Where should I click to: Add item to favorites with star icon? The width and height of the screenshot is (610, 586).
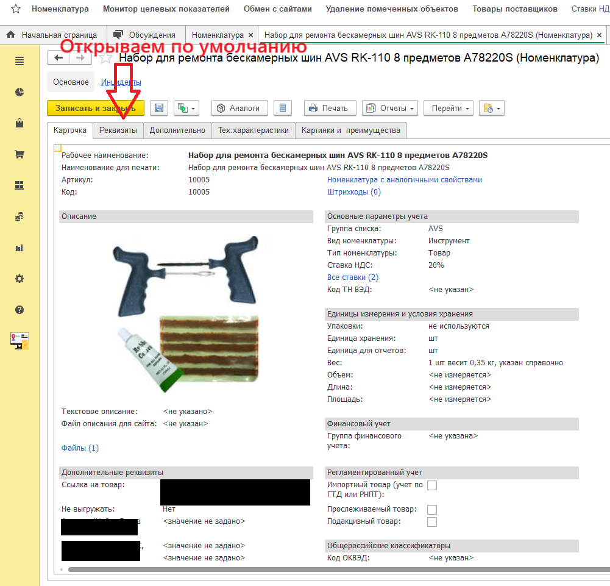coord(106,58)
